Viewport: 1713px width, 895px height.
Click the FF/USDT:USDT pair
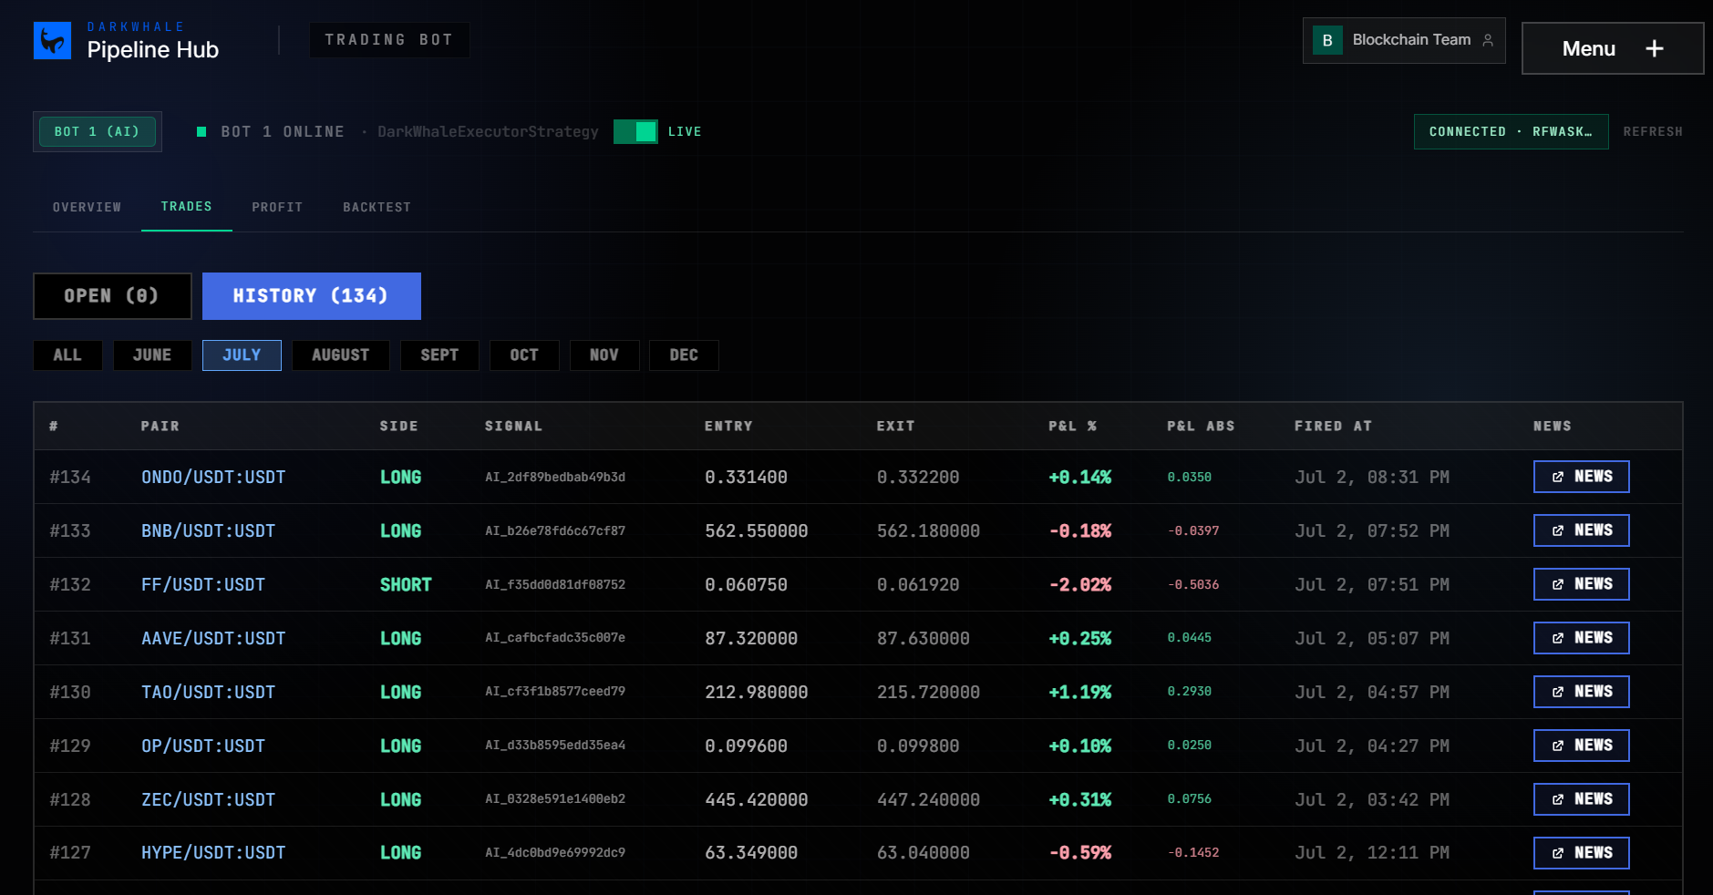[x=203, y=585]
